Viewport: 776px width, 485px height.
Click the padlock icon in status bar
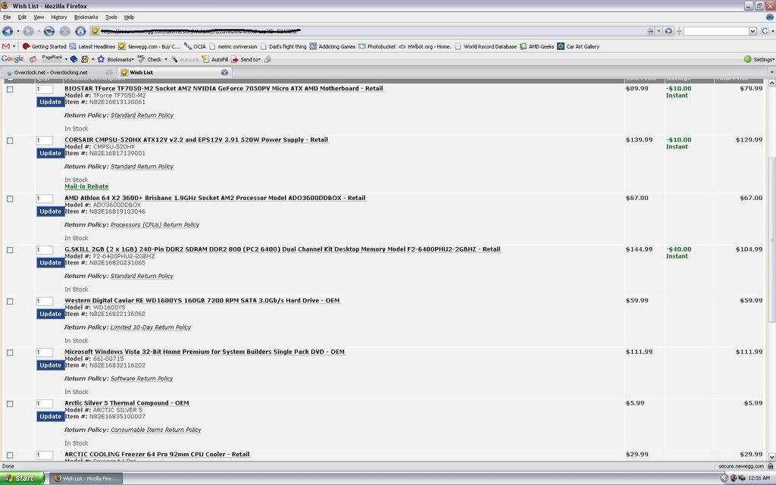pyautogui.click(x=770, y=466)
